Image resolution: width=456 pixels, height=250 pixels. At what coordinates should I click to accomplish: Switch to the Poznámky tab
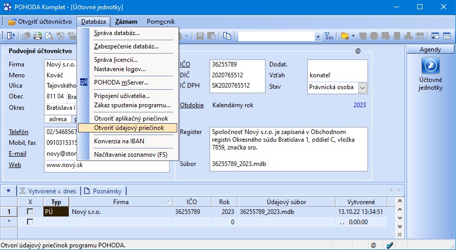click(104, 191)
